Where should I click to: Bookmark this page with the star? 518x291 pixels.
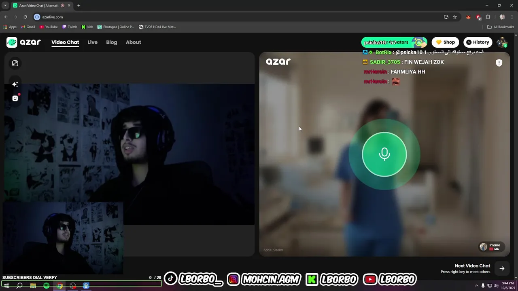coord(455,17)
